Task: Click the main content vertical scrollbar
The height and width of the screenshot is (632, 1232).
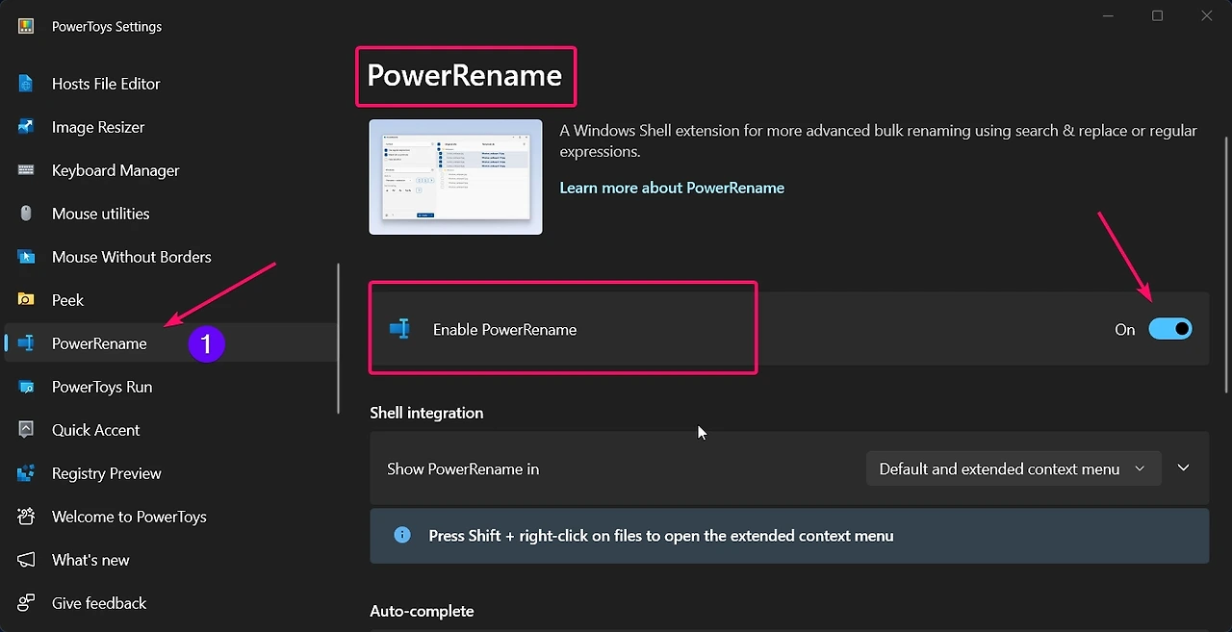Action: [1226, 265]
